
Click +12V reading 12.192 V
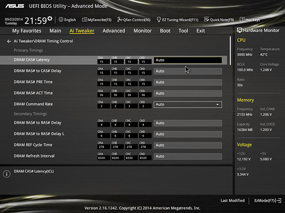coord(244,159)
